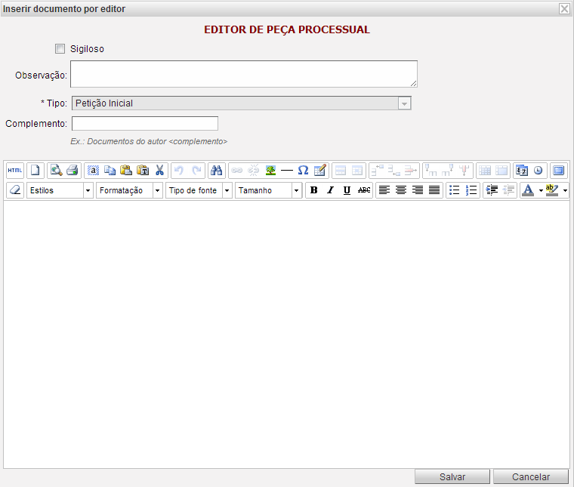Image resolution: width=574 pixels, height=487 pixels.
Task: Align text to the left
Action: [384, 190]
